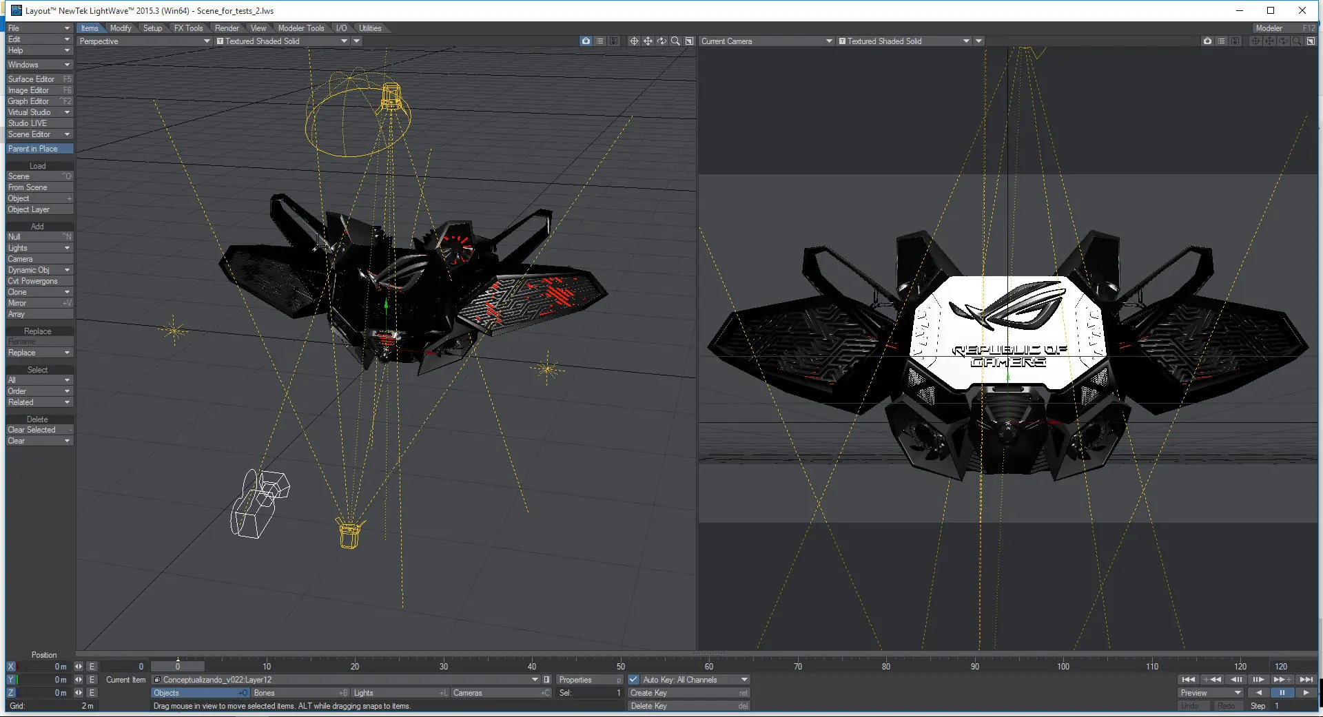Click the Z position arrows button

(79, 693)
